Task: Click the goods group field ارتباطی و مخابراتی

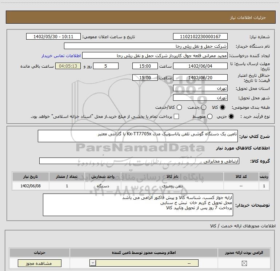Action: [x=139, y=161]
